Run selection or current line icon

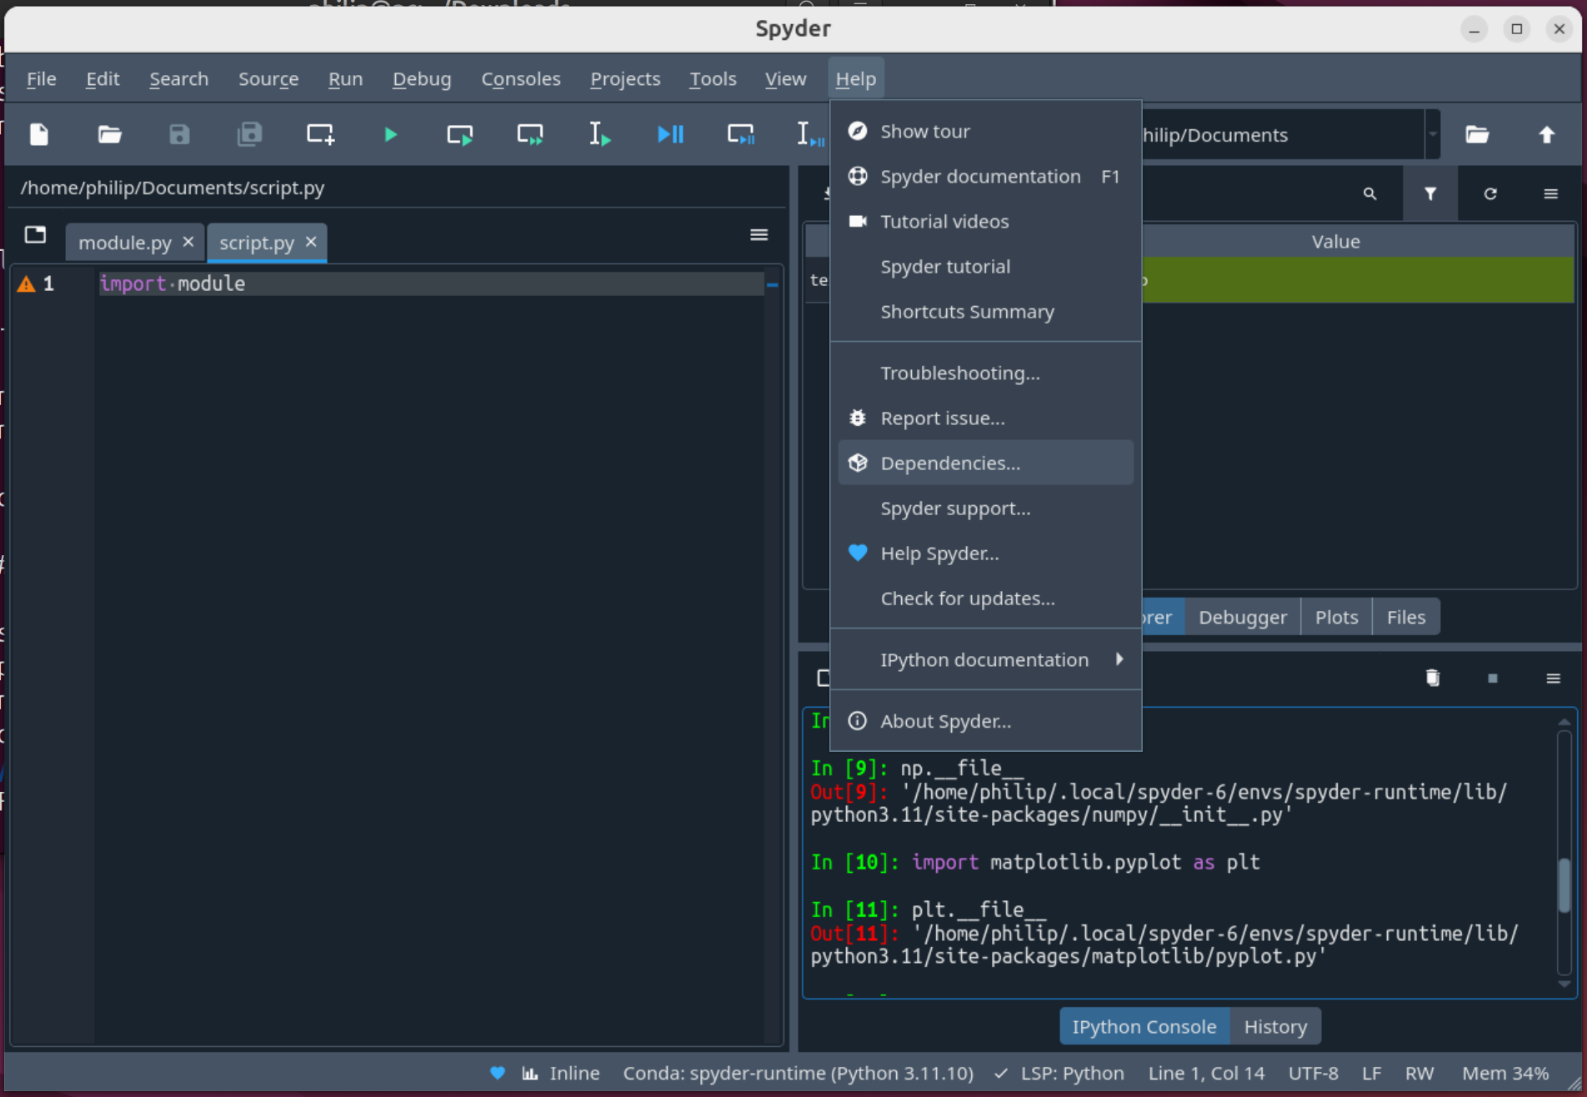click(600, 134)
